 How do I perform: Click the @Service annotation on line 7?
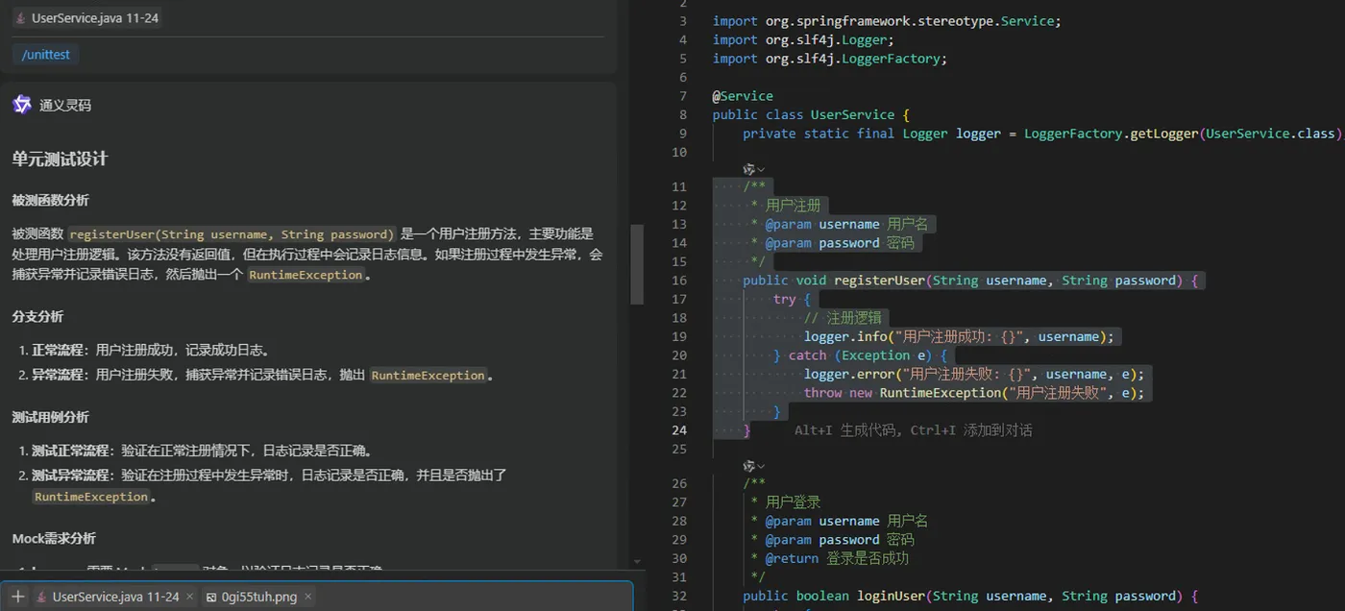pyautogui.click(x=743, y=96)
